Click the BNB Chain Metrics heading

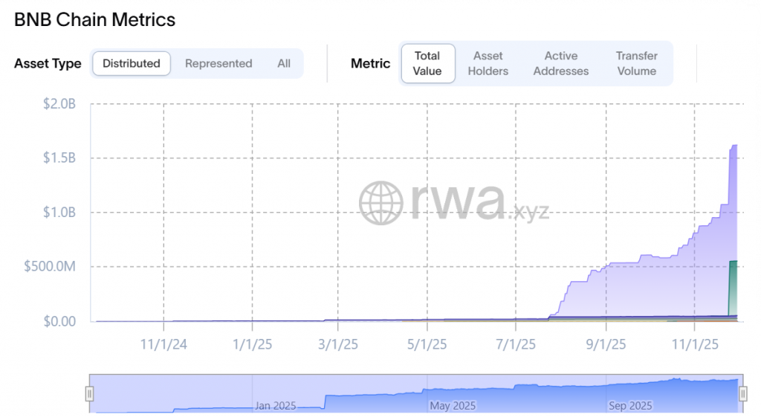coord(94,20)
